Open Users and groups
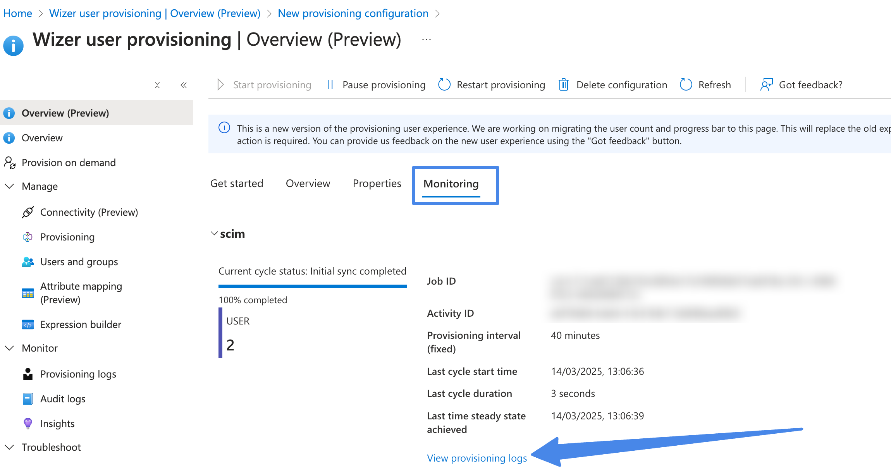 [79, 262]
